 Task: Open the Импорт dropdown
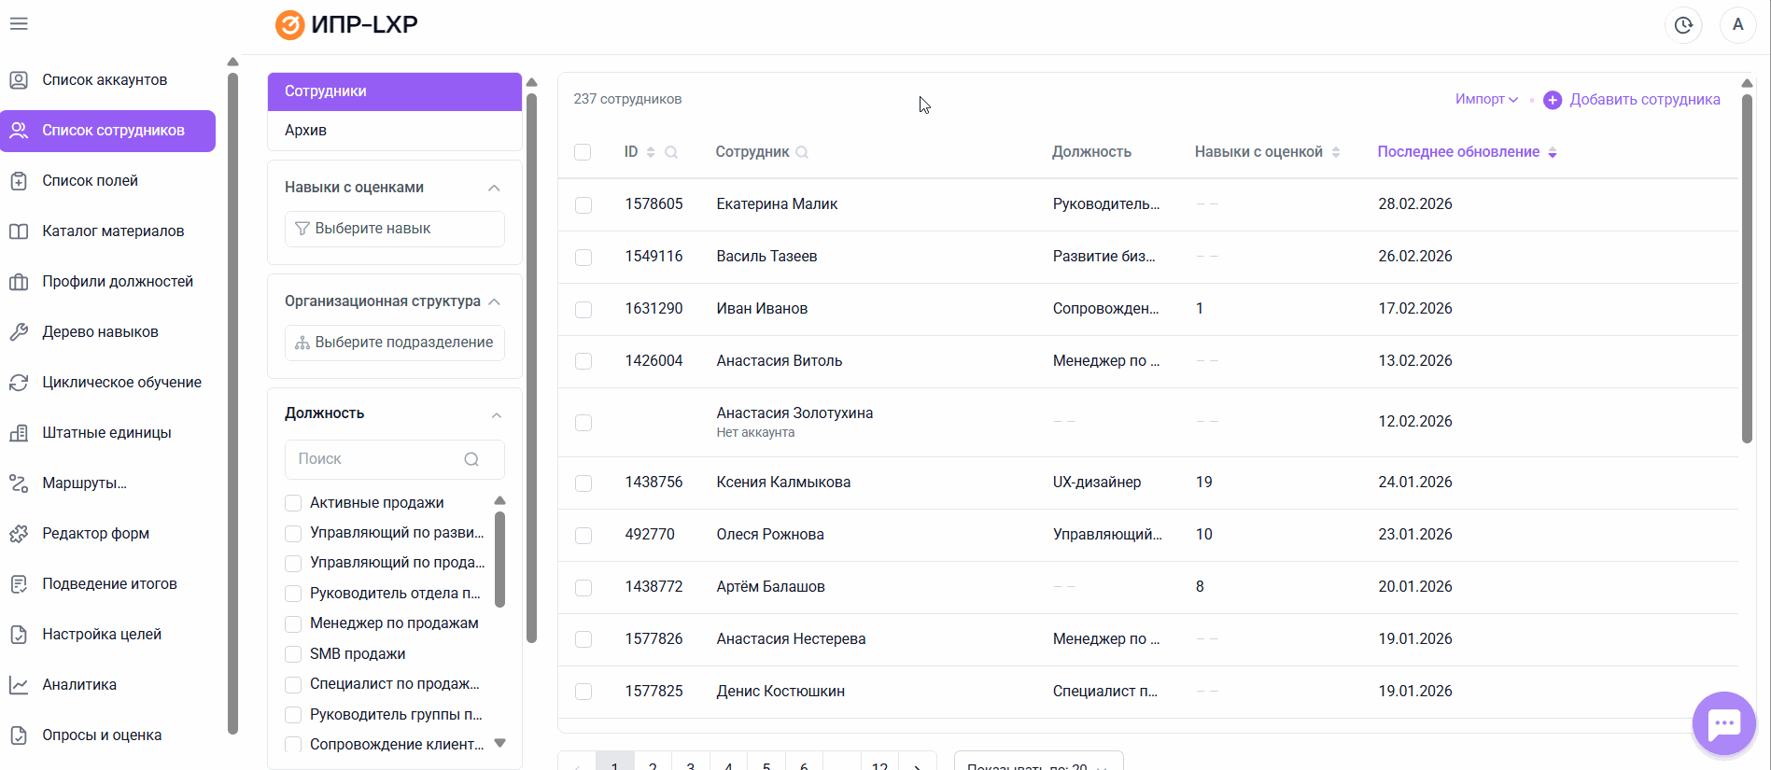tap(1486, 99)
